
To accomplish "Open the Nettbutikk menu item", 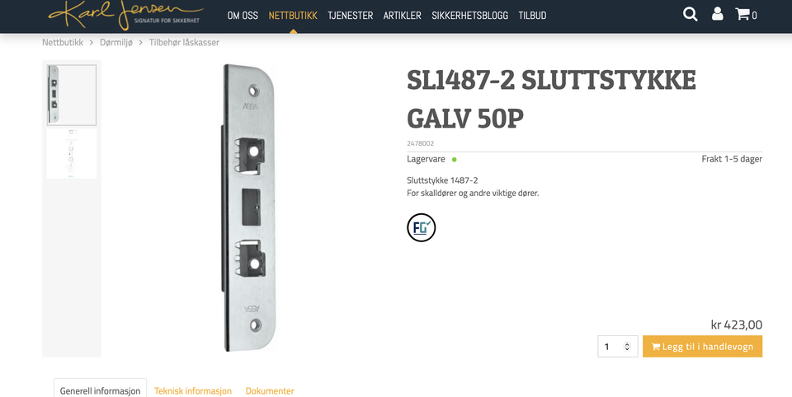I will click(293, 15).
